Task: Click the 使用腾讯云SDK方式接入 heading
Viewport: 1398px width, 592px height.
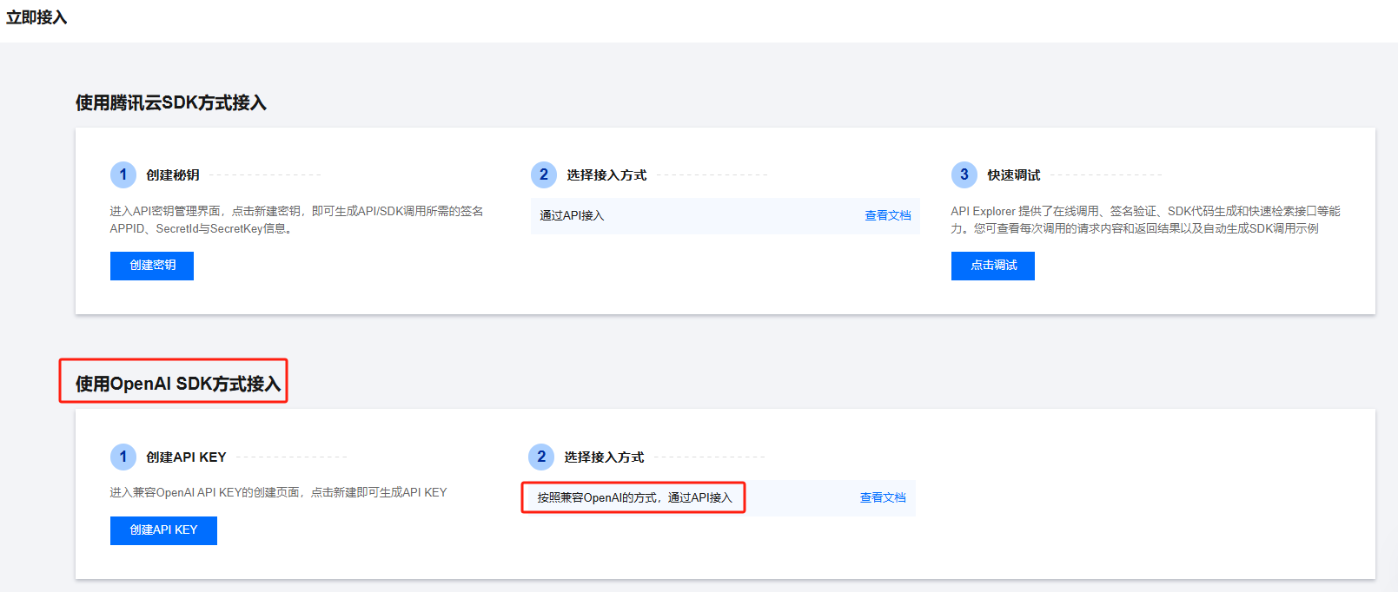Action: pos(171,102)
